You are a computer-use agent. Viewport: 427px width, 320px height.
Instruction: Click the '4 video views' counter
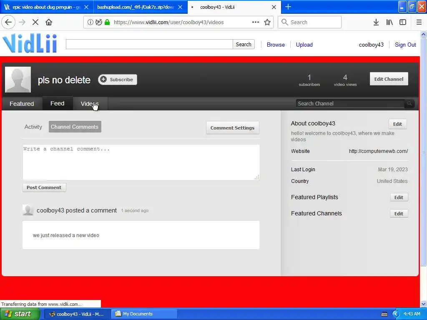click(345, 80)
